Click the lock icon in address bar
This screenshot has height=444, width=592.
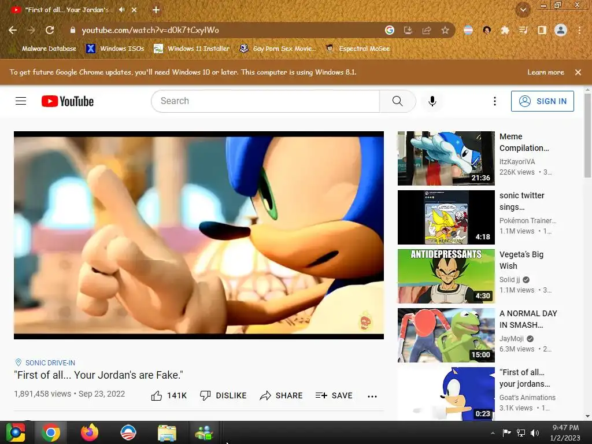(x=73, y=30)
